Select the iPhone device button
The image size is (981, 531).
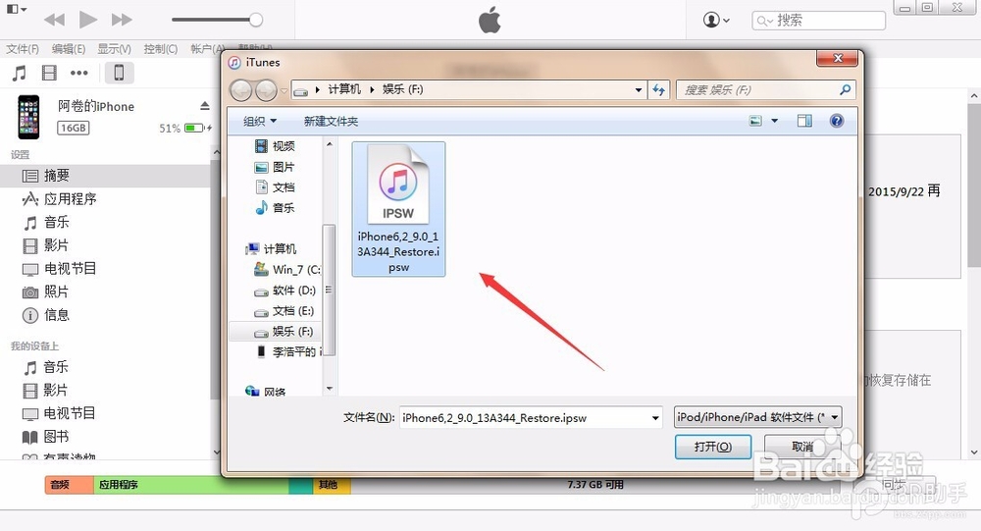click(x=119, y=74)
